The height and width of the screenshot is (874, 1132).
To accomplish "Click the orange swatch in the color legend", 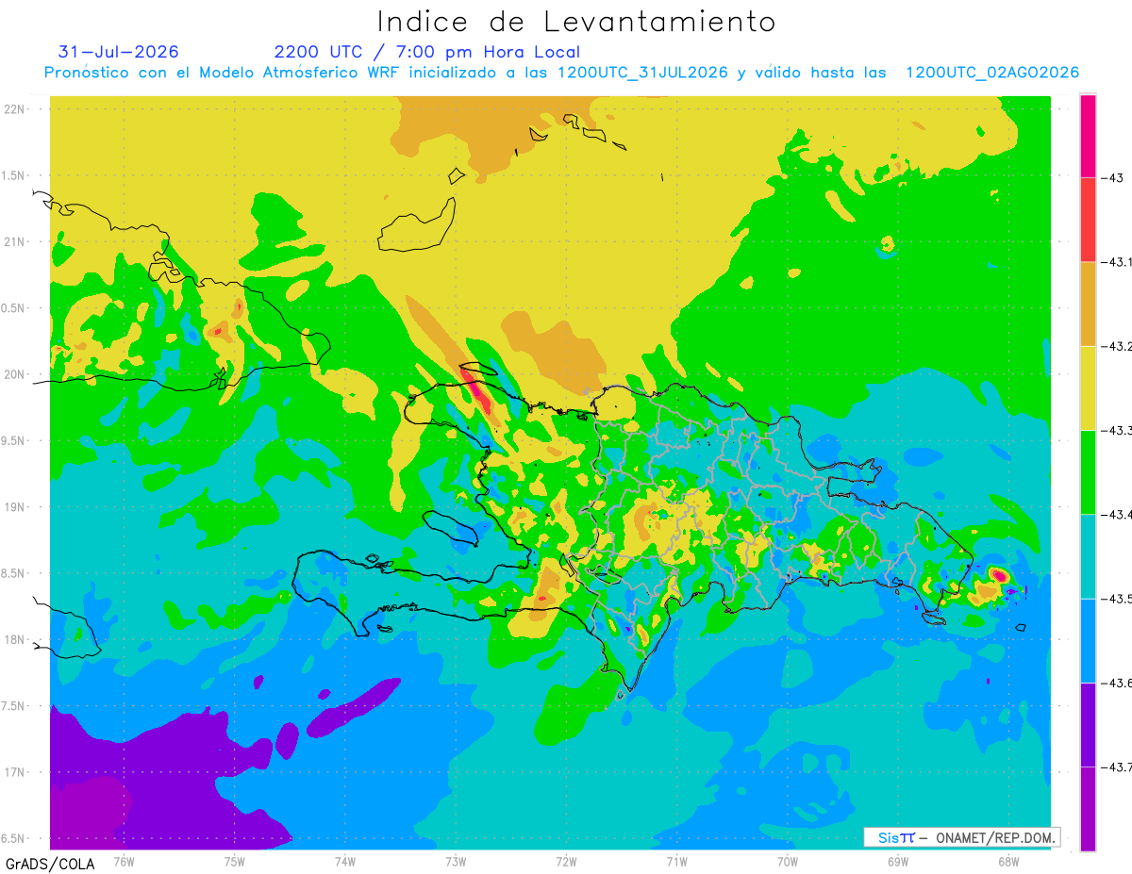I will click(1088, 304).
